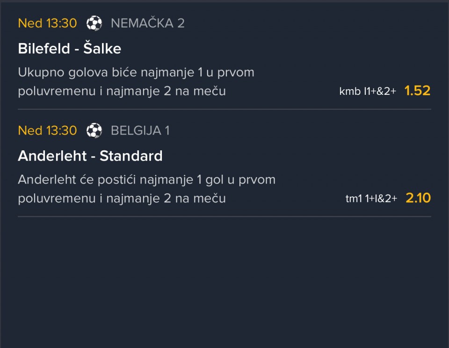Click the tm1 1+I&2+ bet code
This screenshot has height=348, width=449.
point(371,199)
